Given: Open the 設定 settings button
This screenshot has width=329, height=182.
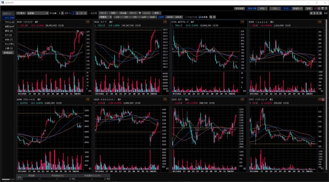Looking at the screenshot, I should click(308, 8).
